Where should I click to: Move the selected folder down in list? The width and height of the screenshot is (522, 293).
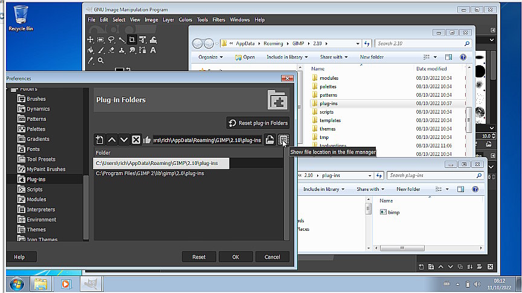(124, 140)
